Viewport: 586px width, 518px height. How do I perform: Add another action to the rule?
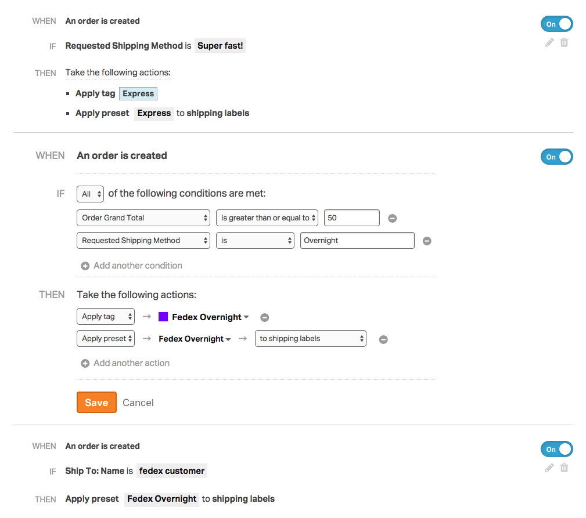click(125, 363)
